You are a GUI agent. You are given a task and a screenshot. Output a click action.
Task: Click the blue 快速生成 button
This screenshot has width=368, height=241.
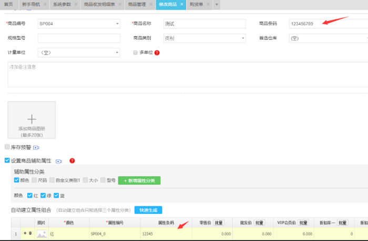[x=148, y=210]
